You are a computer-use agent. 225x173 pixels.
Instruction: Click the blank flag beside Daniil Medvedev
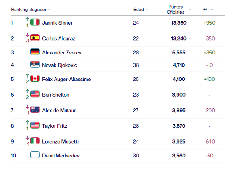(35, 155)
